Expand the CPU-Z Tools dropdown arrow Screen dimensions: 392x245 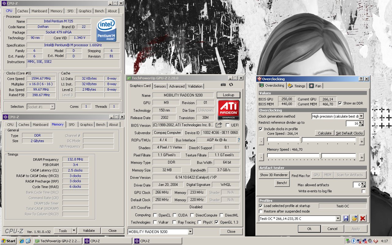click(x=74, y=231)
